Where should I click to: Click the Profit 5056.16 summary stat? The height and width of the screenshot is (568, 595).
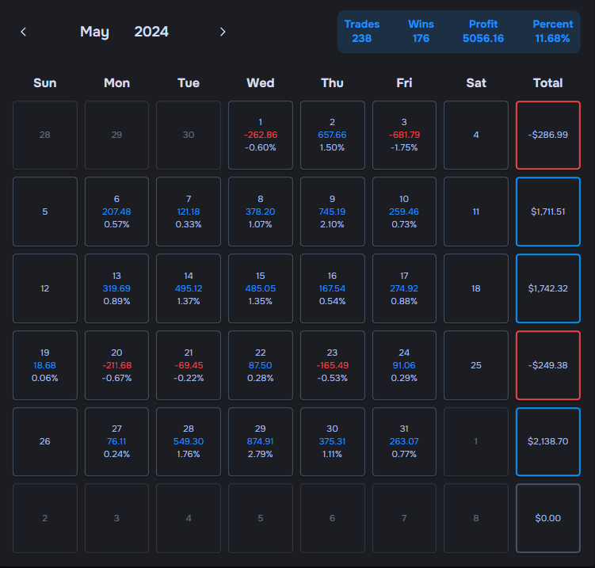pos(483,32)
